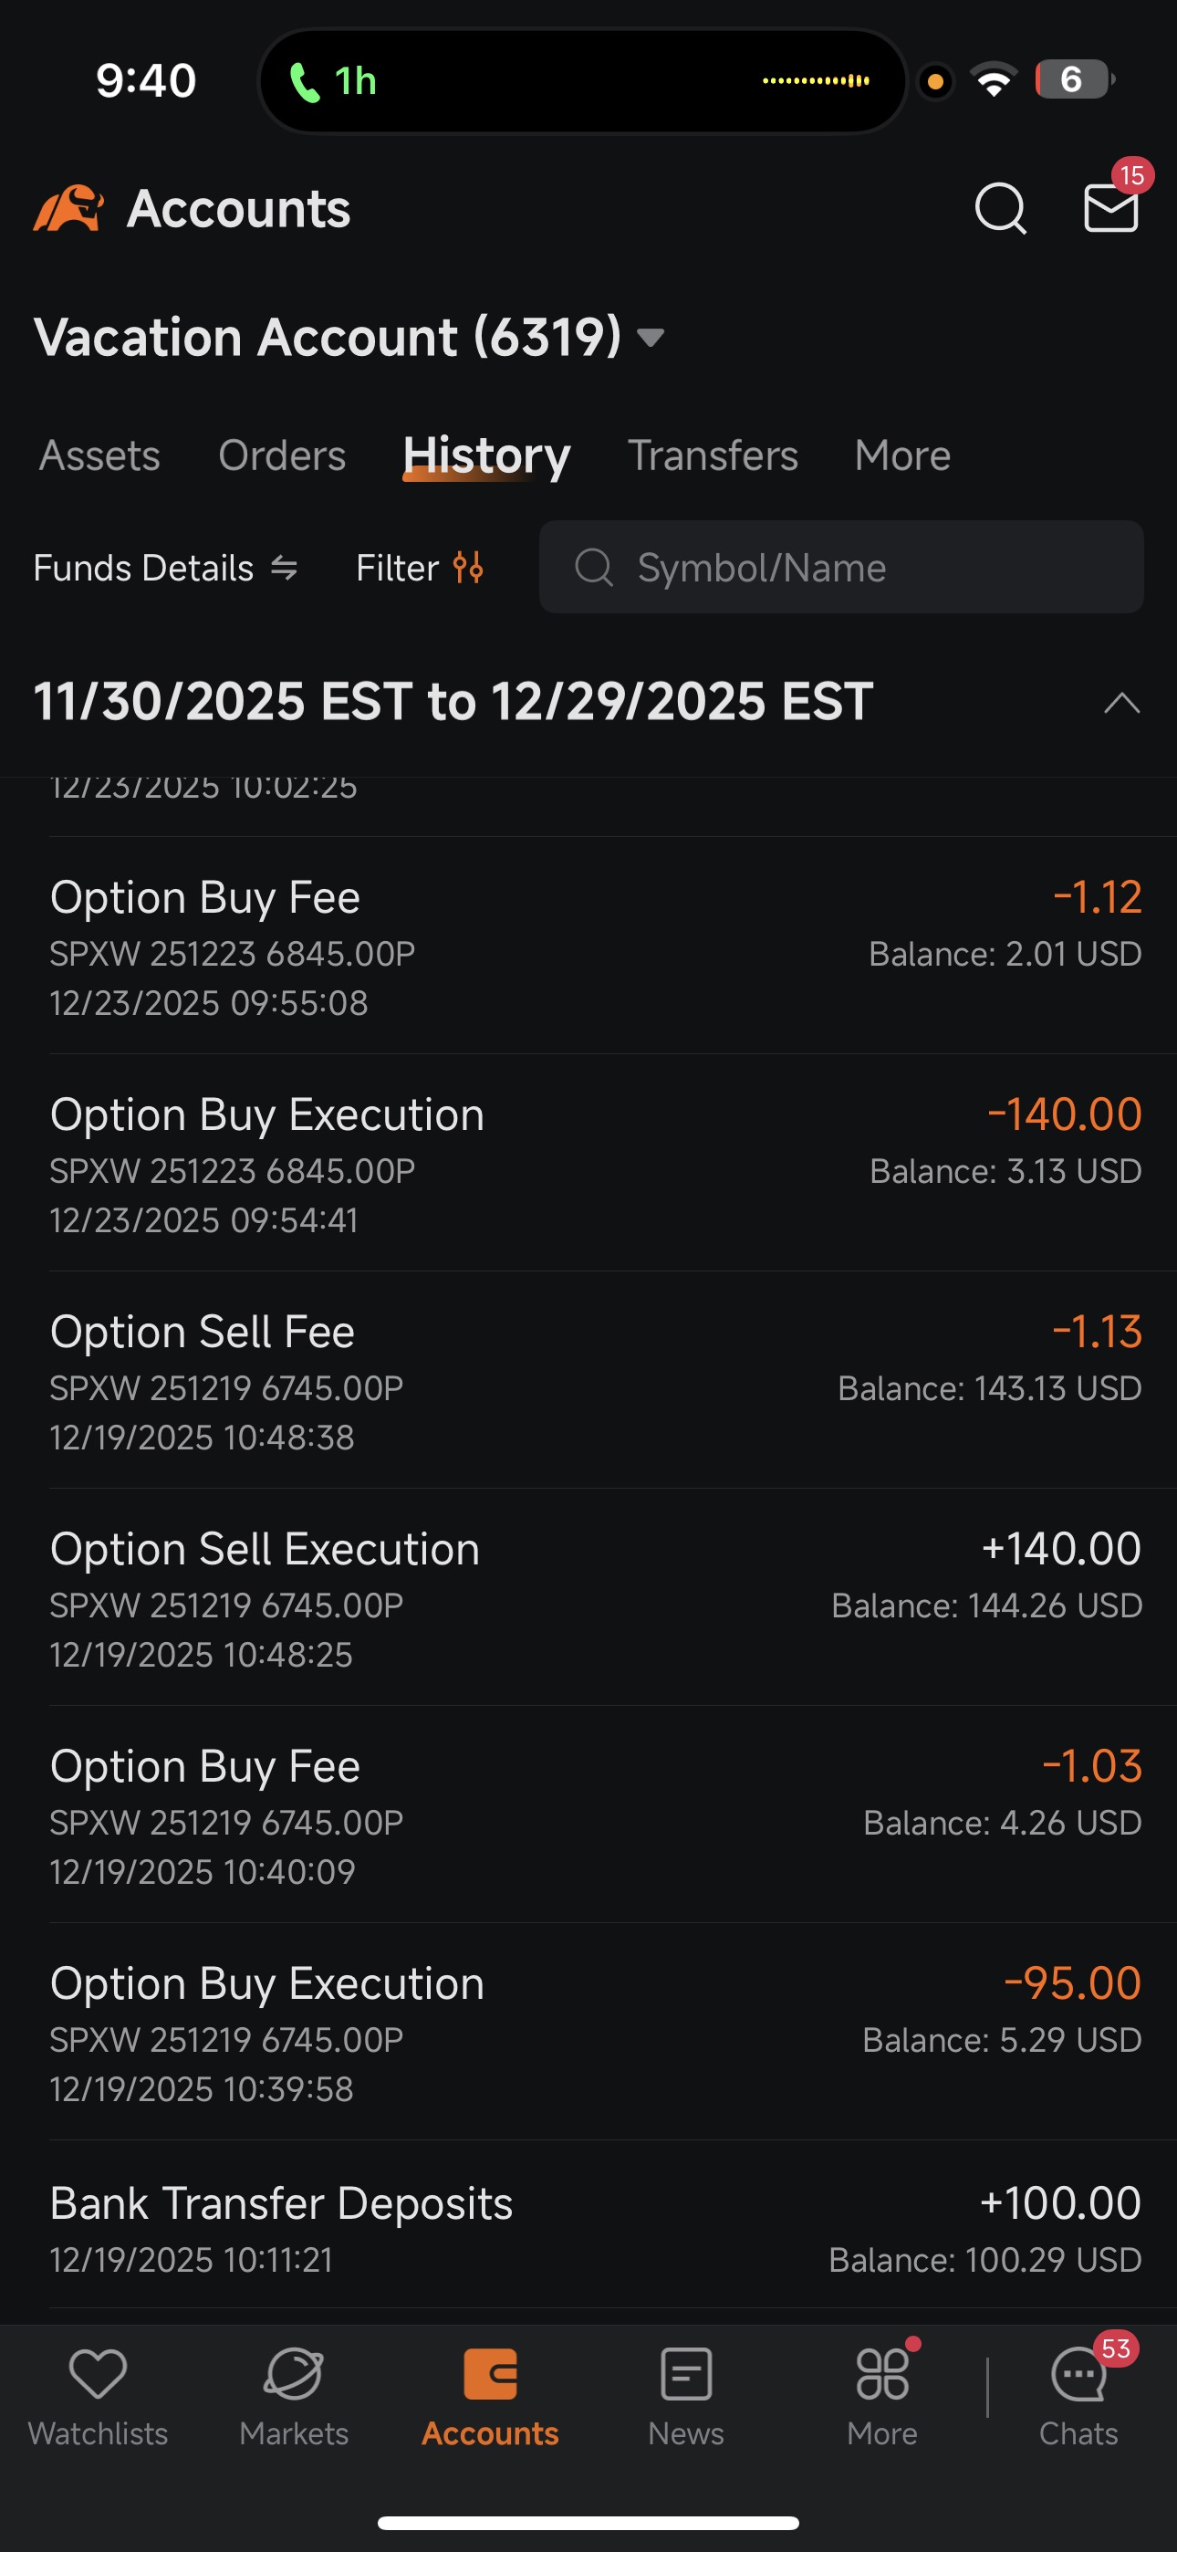Image resolution: width=1177 pixels, height=2552 pixels.
Task: Switch to the Orders tab
Action: (281, 455)
